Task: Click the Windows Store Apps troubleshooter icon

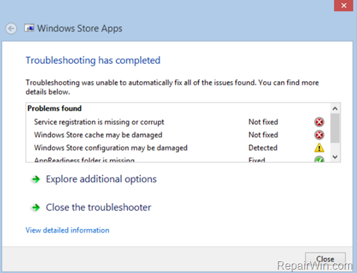Action: coord(29,28)
